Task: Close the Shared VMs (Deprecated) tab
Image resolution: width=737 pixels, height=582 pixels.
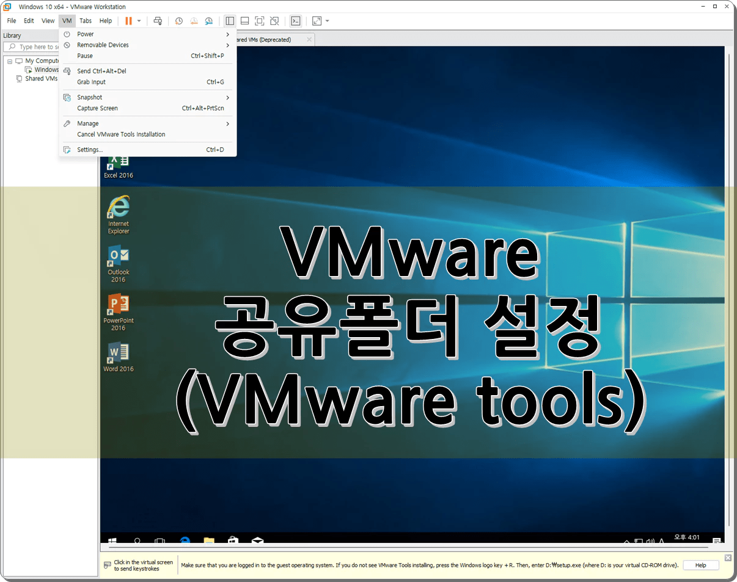Action: tap(309, 40)
